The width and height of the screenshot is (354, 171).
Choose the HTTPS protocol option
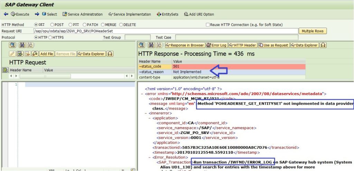(50, 37)
